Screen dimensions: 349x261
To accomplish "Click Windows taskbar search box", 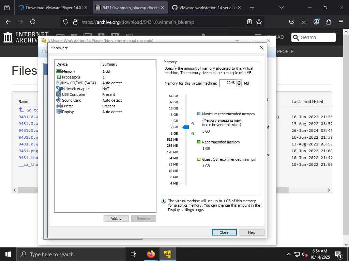I will coord(71,254).
